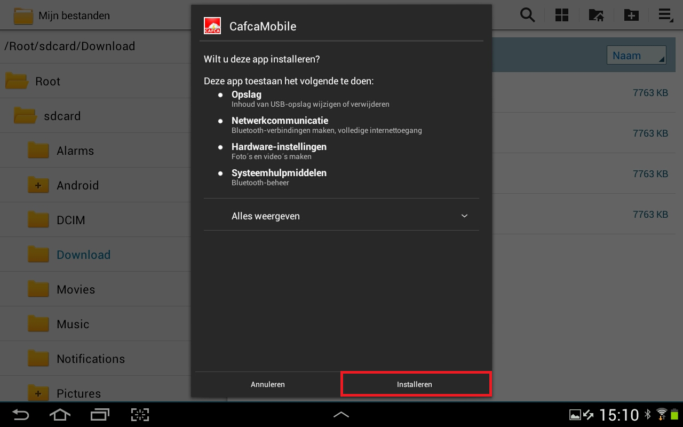The height and width of the screenshot is (427, 683).
Task: Tap the image notification icon
Action: coord(575,415)
